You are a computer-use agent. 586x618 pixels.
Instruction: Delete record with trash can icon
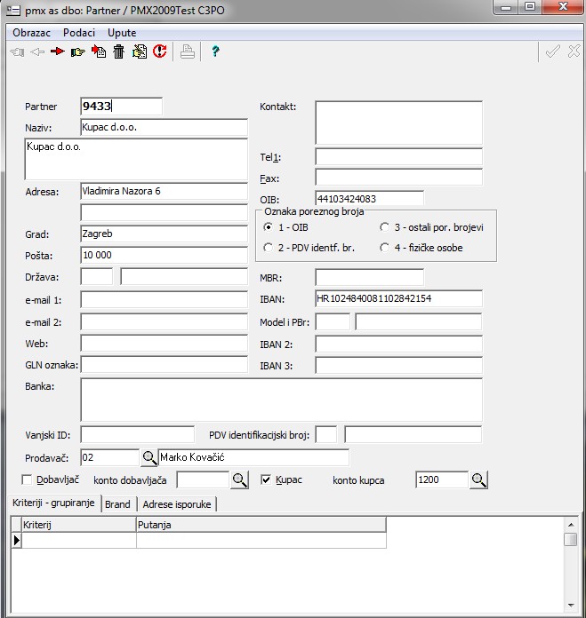[x=119, y=51]
